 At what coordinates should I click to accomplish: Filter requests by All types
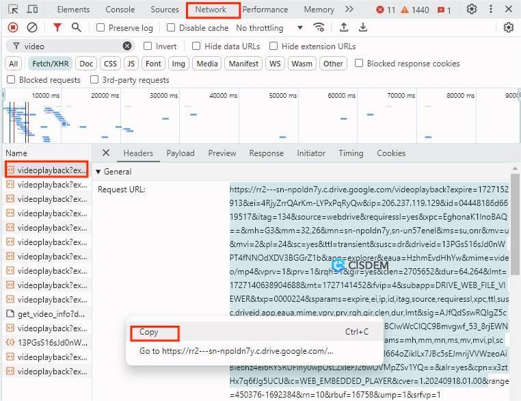click(x=13, y=64)
